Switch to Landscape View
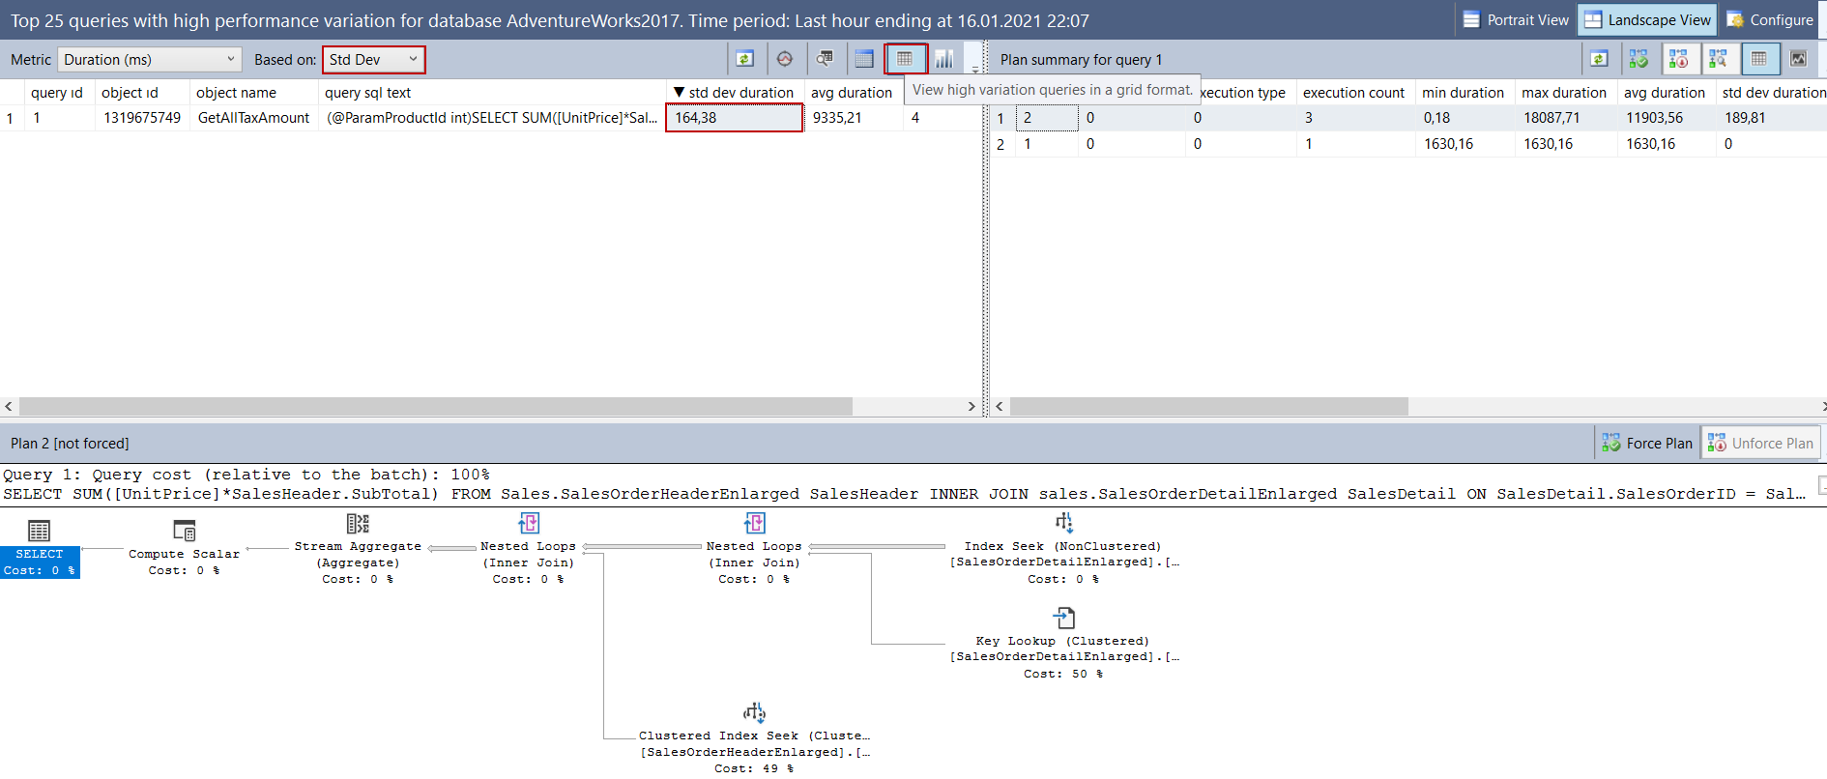This screenshot has width=1827, height=779. point(1647,19)
